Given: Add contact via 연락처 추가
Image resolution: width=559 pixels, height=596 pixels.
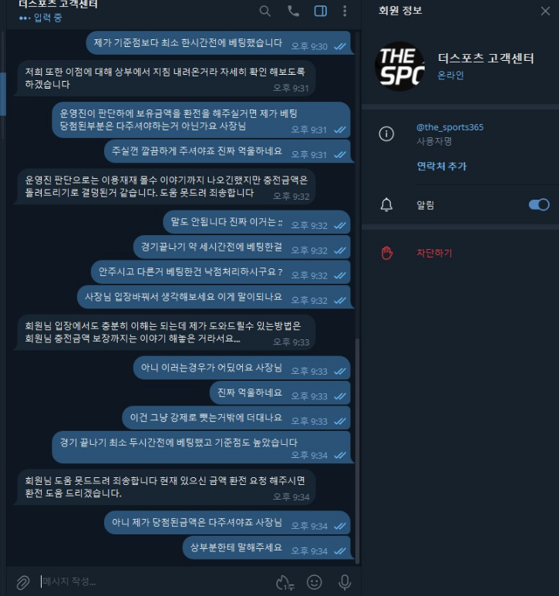Looking at the screenshot, I should (442, 166).
